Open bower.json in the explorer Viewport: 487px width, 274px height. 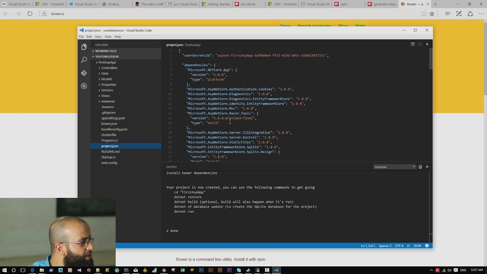tap(126, 124)
